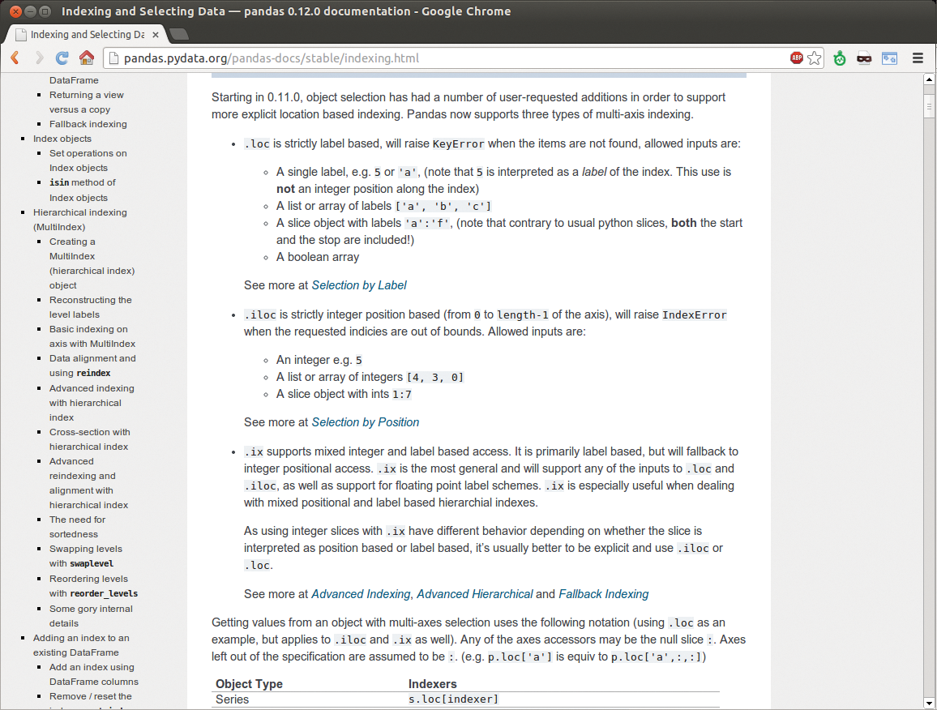Open the Advanced Hierarchical link

coord(475,594)
